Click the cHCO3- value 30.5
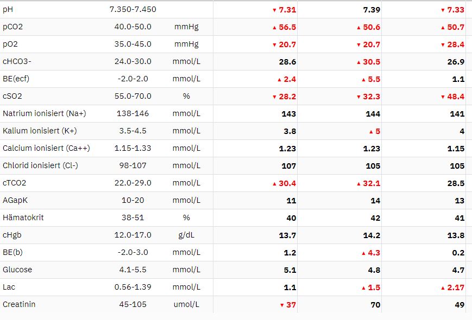The width and height of the screenshot is (472, 320). (372, 62)
